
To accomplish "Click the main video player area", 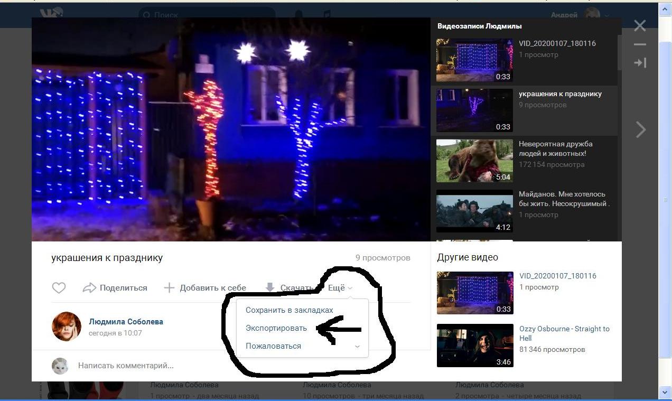I will click(231, 129).
